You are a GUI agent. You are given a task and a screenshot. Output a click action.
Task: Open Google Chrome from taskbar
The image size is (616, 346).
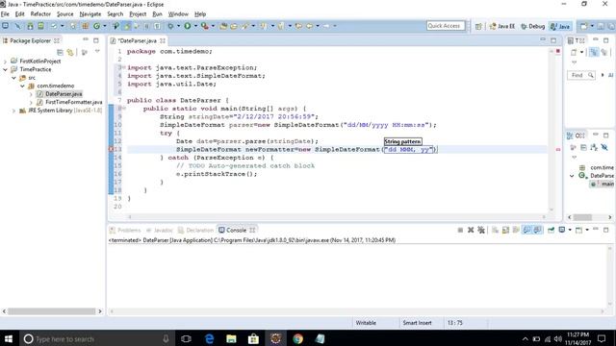[x=297, y=338]
